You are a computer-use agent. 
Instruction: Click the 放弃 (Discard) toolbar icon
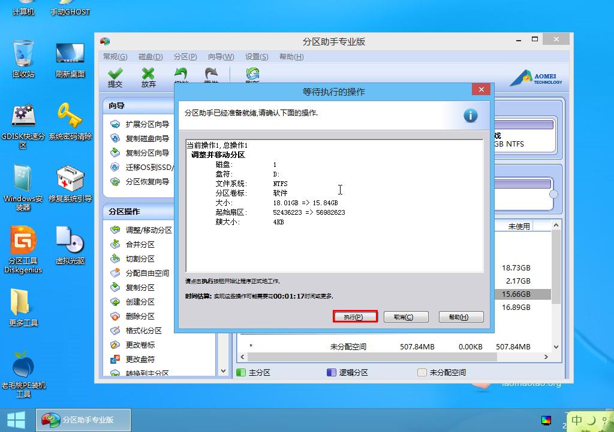148,77
